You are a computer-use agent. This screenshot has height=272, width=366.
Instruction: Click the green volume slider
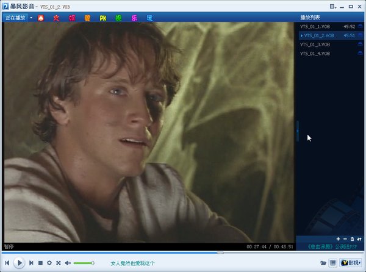(x=84, y=263)
